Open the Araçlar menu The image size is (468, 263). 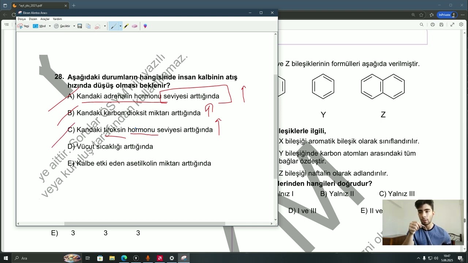(x=45, y=19)
